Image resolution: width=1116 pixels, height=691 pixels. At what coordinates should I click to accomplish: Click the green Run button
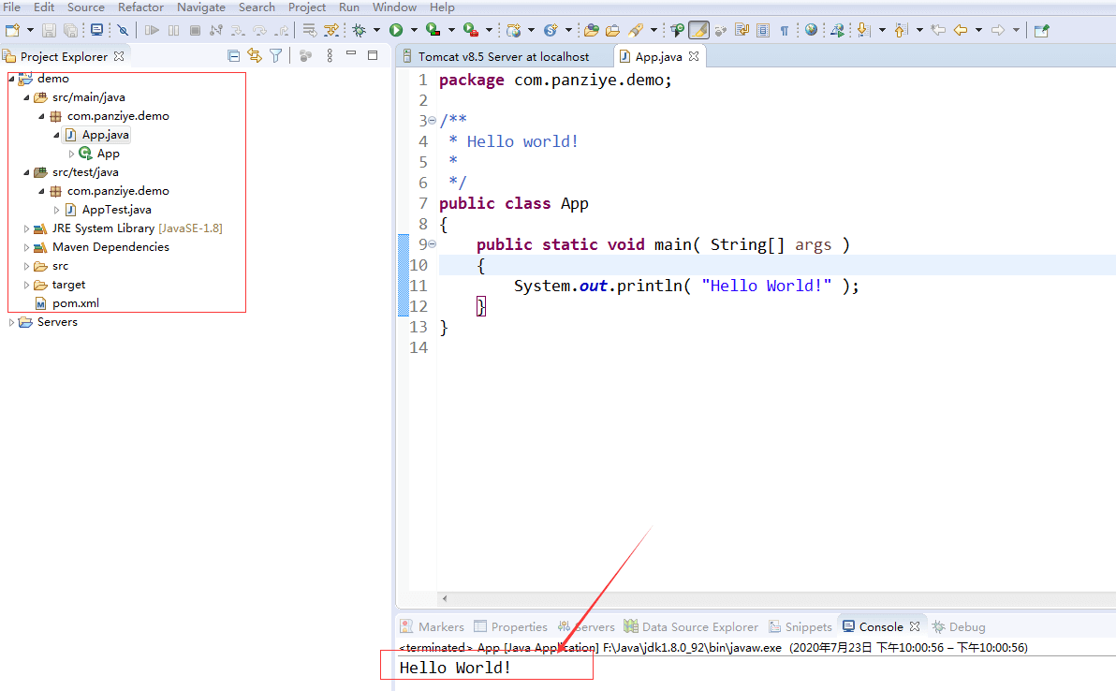point(396,30)
